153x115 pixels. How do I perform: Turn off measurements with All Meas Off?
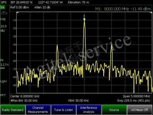click(x=140, y=110)
